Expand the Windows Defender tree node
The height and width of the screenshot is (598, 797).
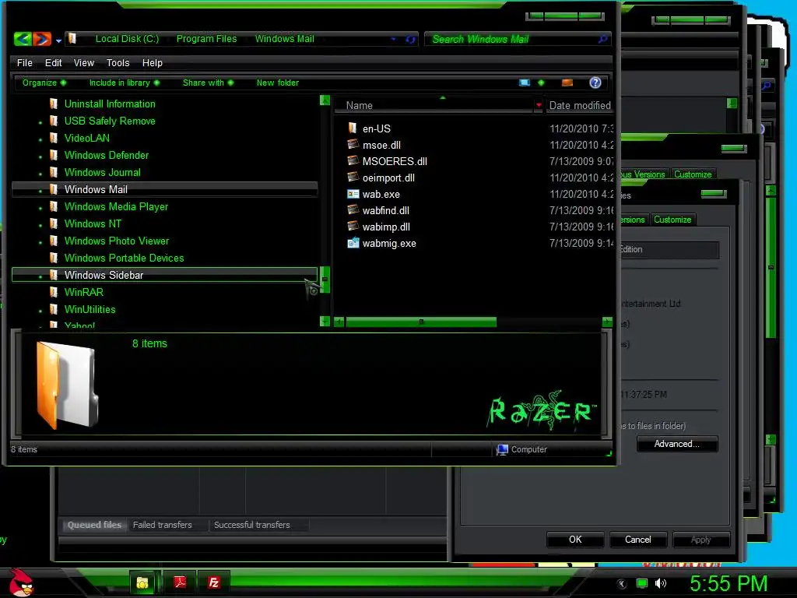coord(40,157)
